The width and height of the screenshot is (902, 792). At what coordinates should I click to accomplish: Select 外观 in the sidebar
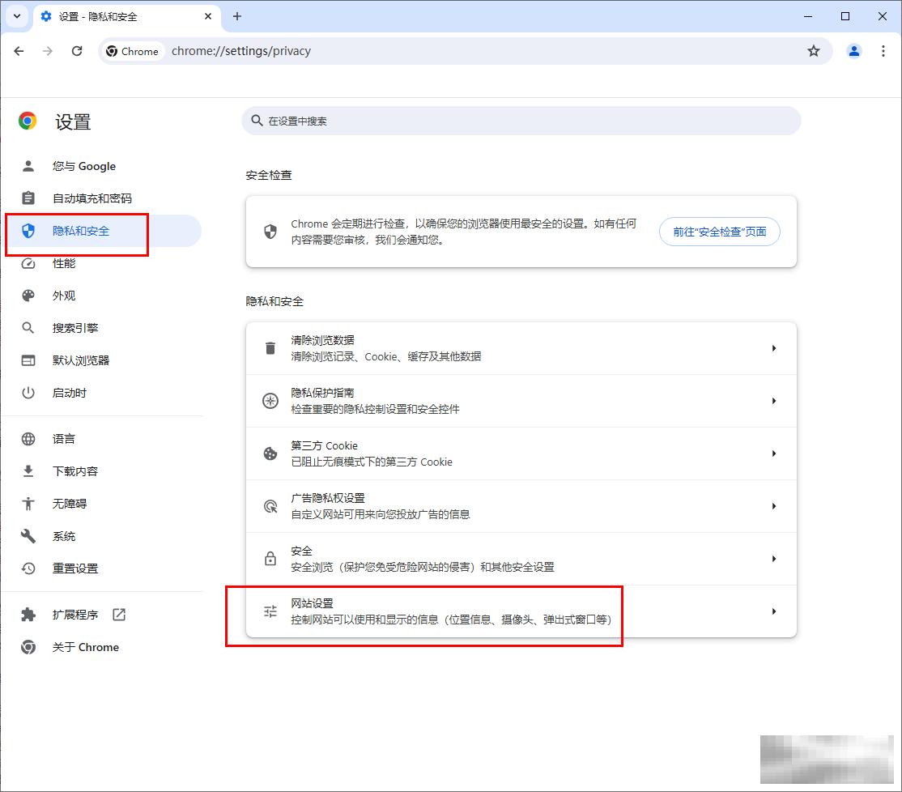coord(64,296)
